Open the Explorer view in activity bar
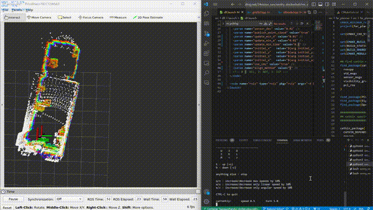The height and width of the screenshot is (210, 373). click(x=206, y=14)
